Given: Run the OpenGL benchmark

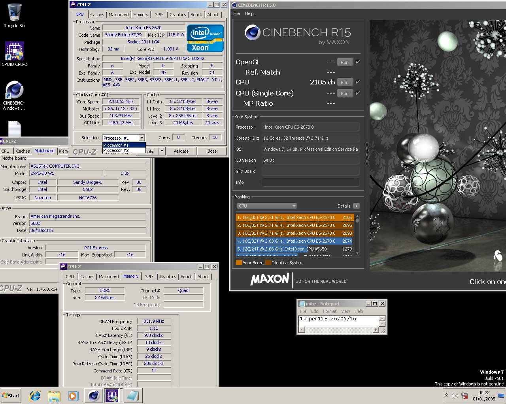Looking at the screenshot, I should 345,62.
